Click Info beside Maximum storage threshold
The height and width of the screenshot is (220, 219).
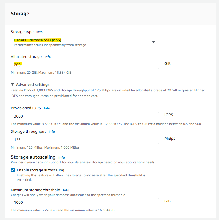(x=66, y=190)
